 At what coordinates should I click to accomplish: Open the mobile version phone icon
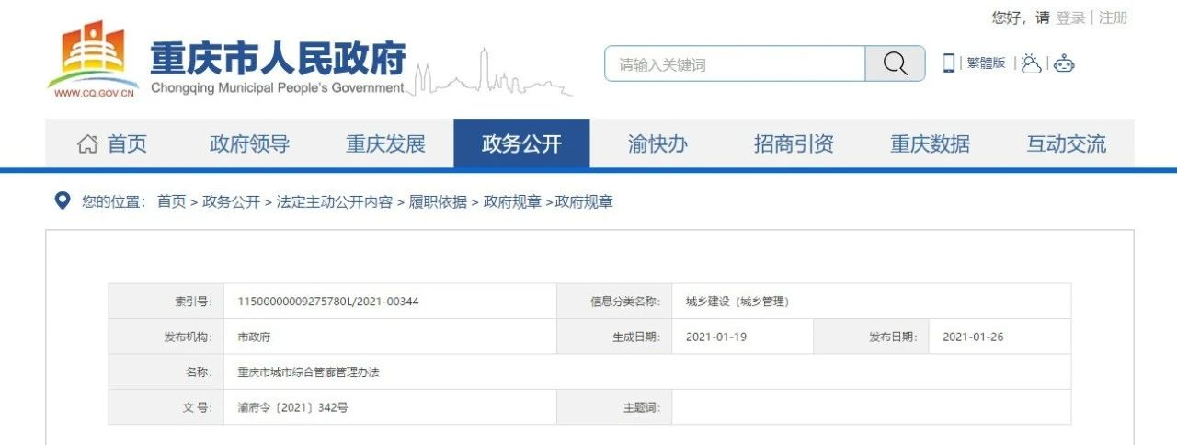click(948, 63)
